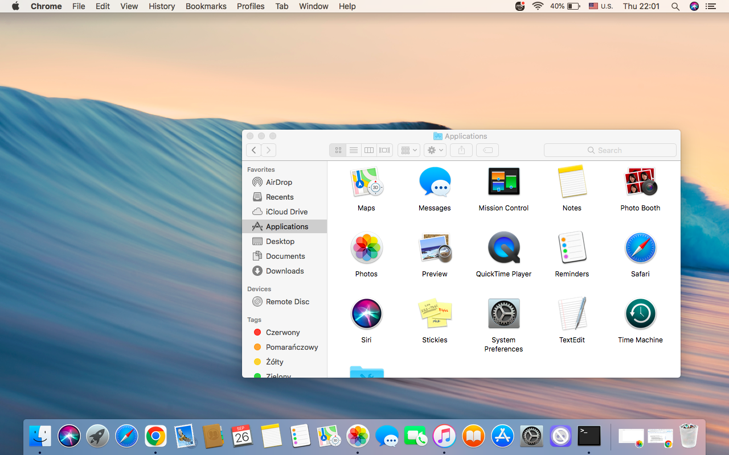
Task: Select Reminders in the Applications folder
Action: (572, 249)
